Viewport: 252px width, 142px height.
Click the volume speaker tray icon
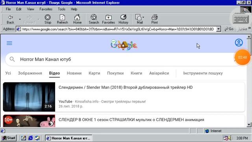click(x=230, y=138)
